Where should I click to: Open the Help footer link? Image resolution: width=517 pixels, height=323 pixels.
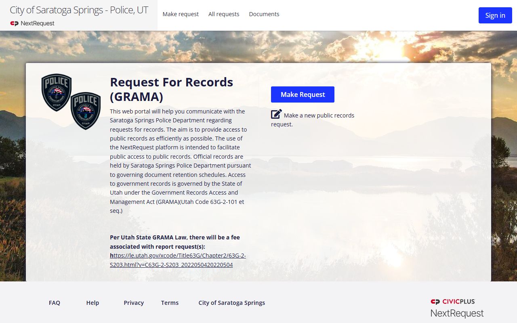click(92, 302)
